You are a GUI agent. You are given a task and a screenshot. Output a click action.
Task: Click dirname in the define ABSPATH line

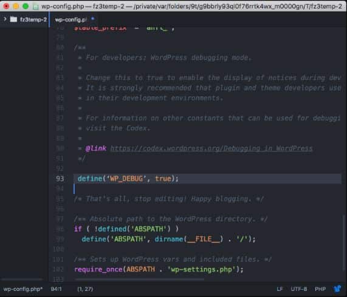point(169,239)
